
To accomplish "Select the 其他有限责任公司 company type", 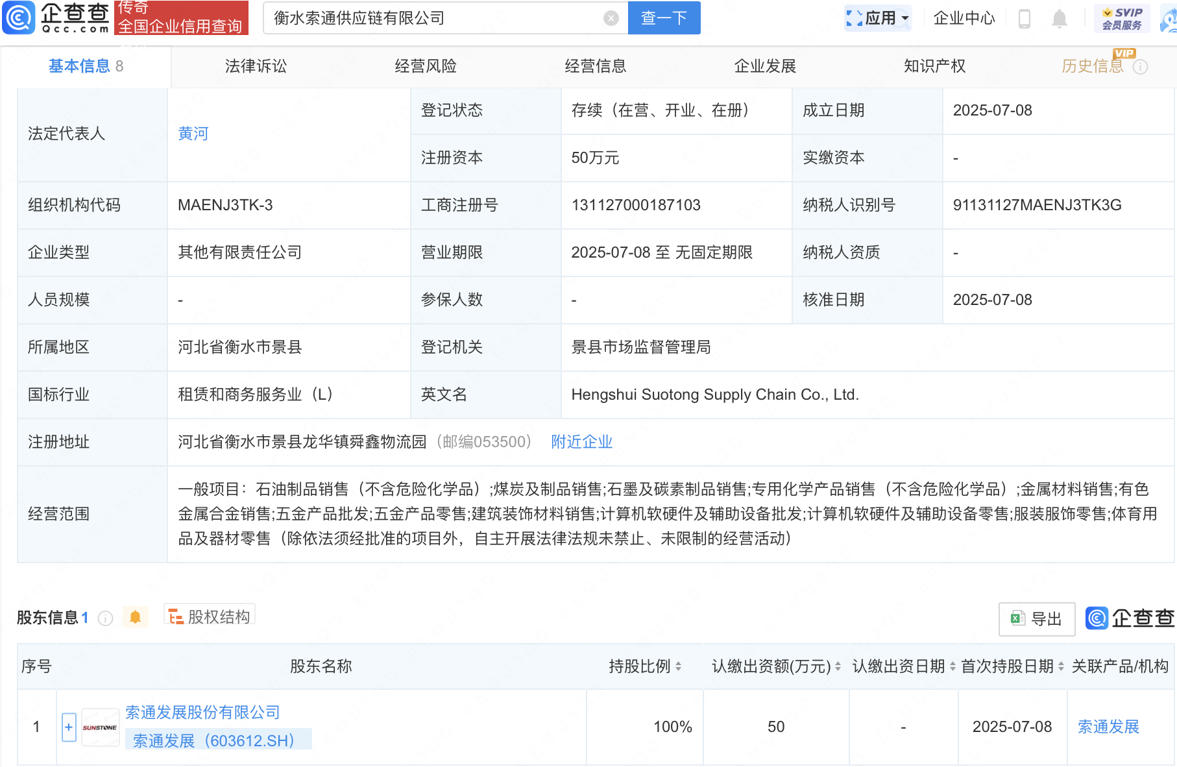I will [x=240, y=252].
